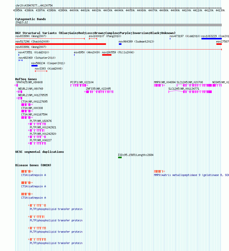
Task: Select the green segmental duplication block
Action: click(120, 157)
